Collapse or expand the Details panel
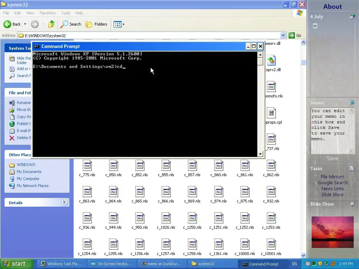Screen dimensions: 359x269 tap(65, 202)
